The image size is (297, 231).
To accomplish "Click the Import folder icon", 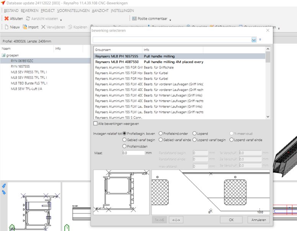I will pyautogui.click(x=25, y=27).
